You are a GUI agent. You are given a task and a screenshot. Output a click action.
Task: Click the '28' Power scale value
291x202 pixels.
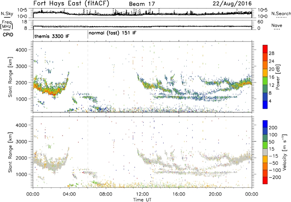coord(271,53)
